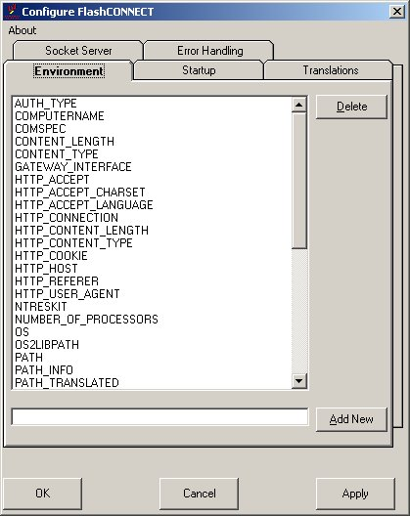
Task: Open the About menu
Action: 23,30
